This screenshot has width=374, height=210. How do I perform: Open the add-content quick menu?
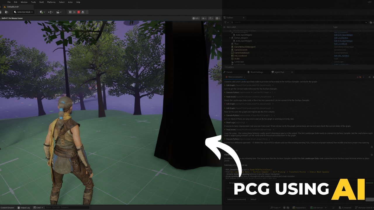[x=42, y=12]
